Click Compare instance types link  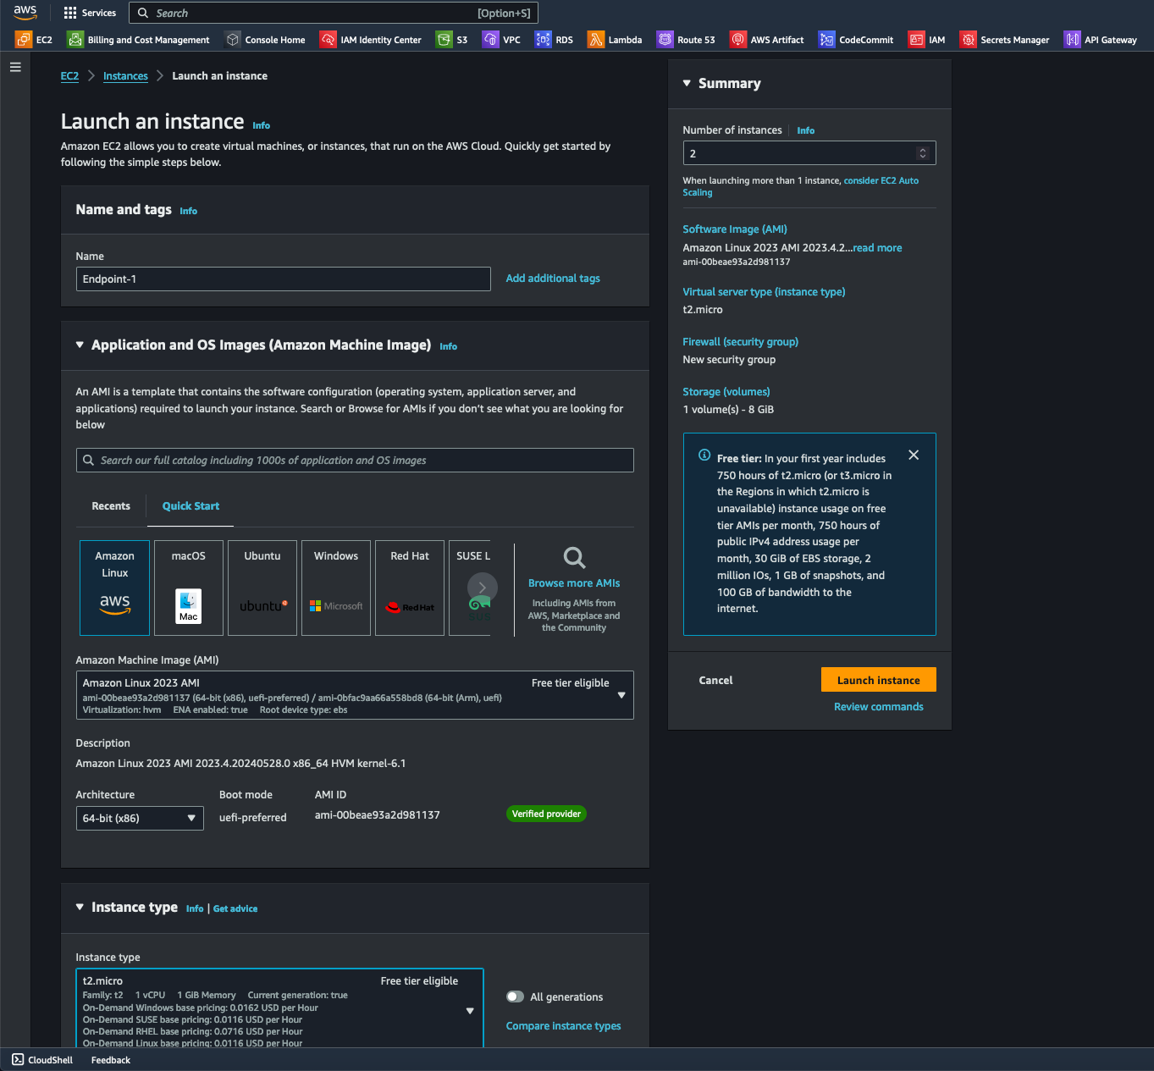pos(563,1025)
